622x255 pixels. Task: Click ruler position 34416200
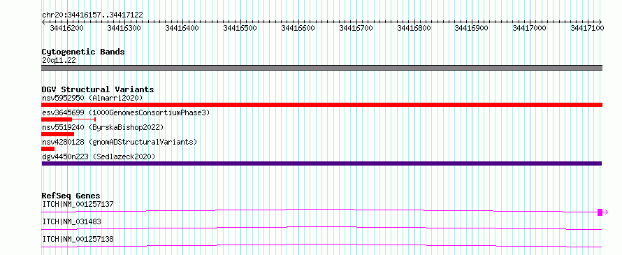67,28
